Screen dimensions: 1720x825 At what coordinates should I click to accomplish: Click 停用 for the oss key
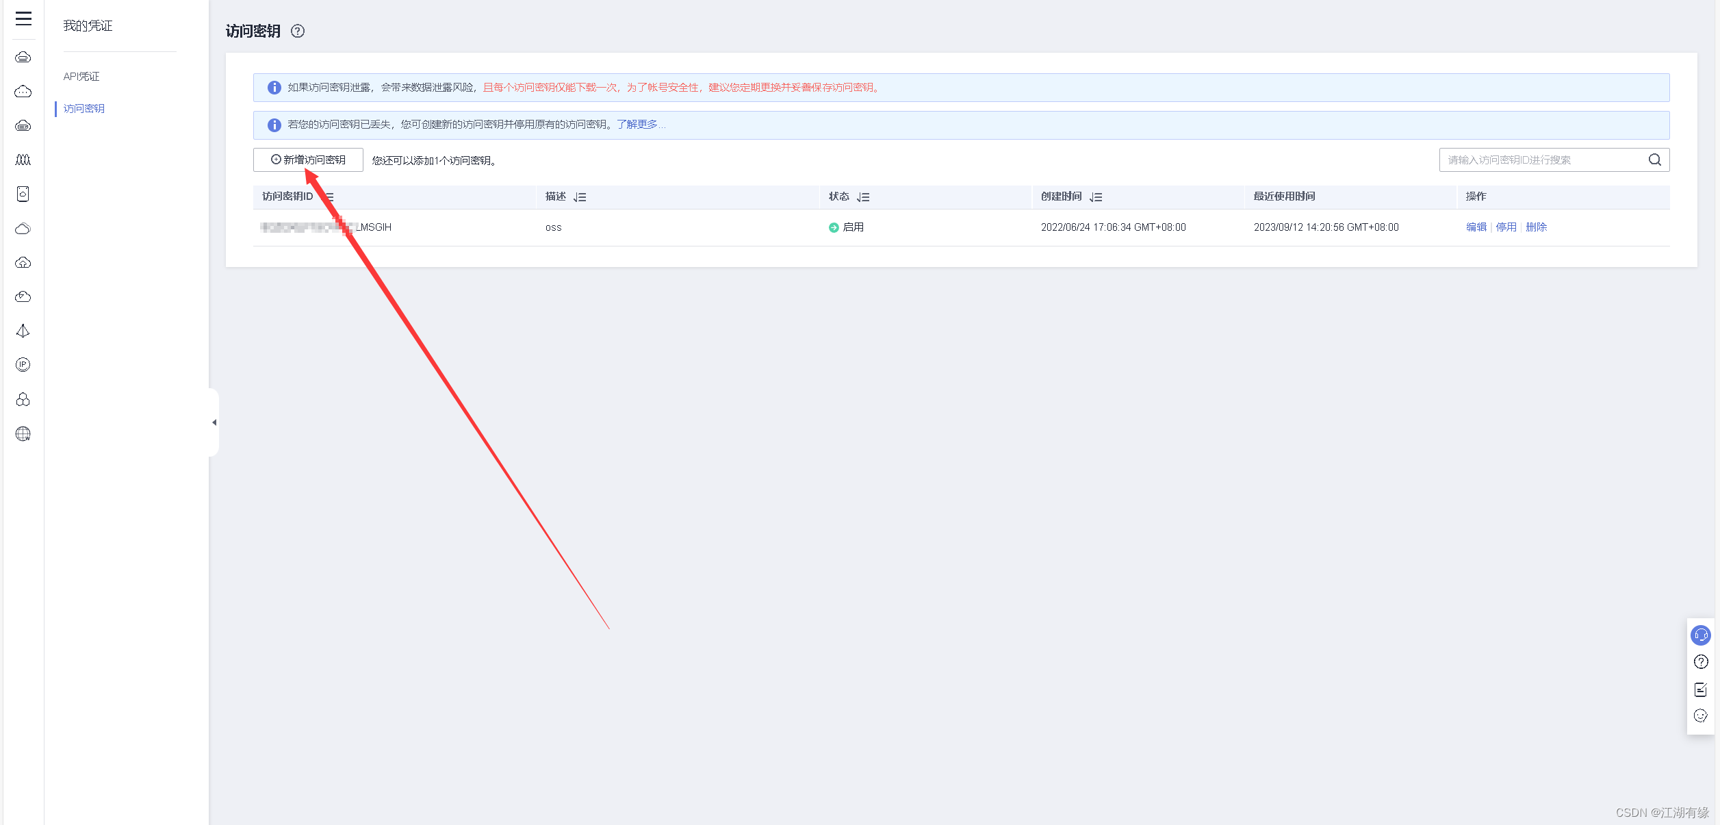[1506, 227]
